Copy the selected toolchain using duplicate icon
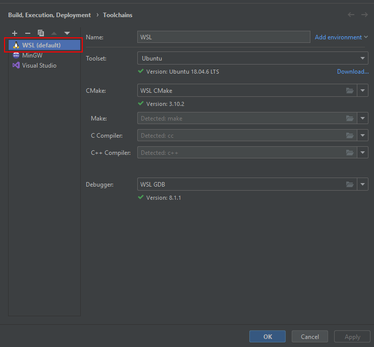The height and width of the screenshot is (347, 374). tap(41, 33)
